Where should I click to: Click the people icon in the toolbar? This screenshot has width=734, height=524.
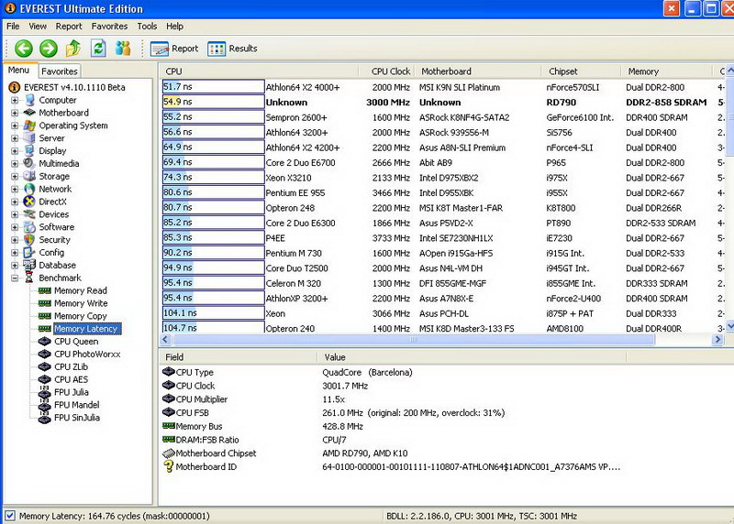(123, 49)
